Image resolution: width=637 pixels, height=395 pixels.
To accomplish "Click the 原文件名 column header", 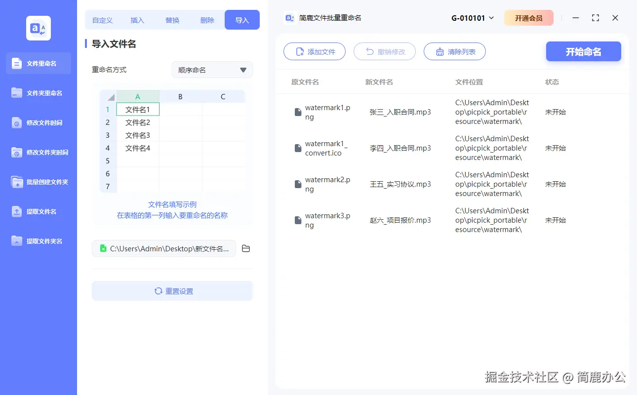I will [305, 82].
